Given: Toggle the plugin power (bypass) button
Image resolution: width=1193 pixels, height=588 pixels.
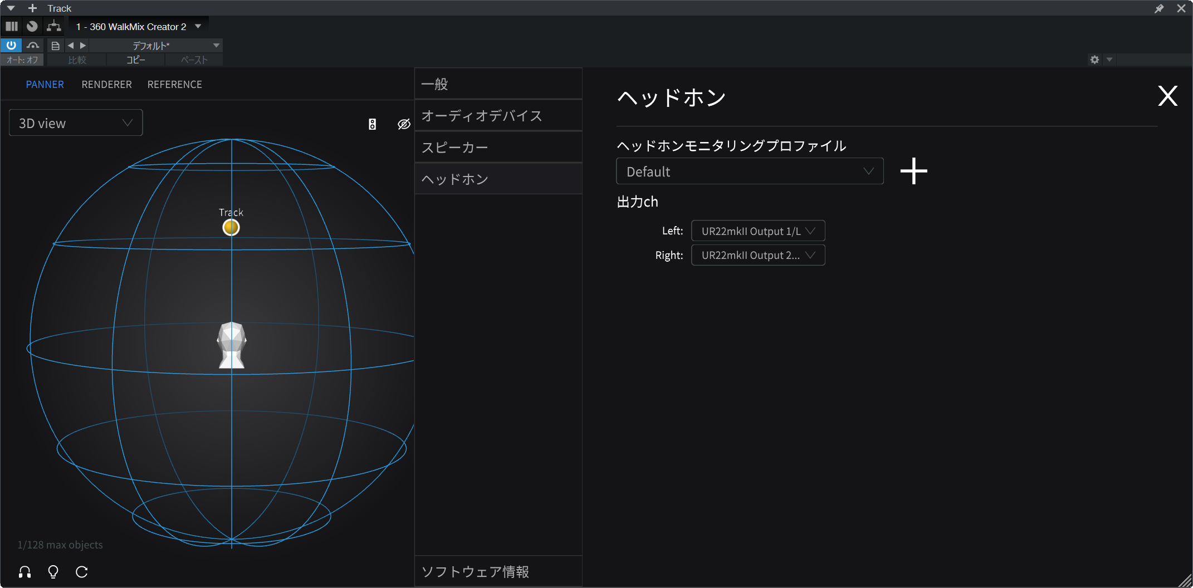Looking at the screenshot, I should pos(11,45).
